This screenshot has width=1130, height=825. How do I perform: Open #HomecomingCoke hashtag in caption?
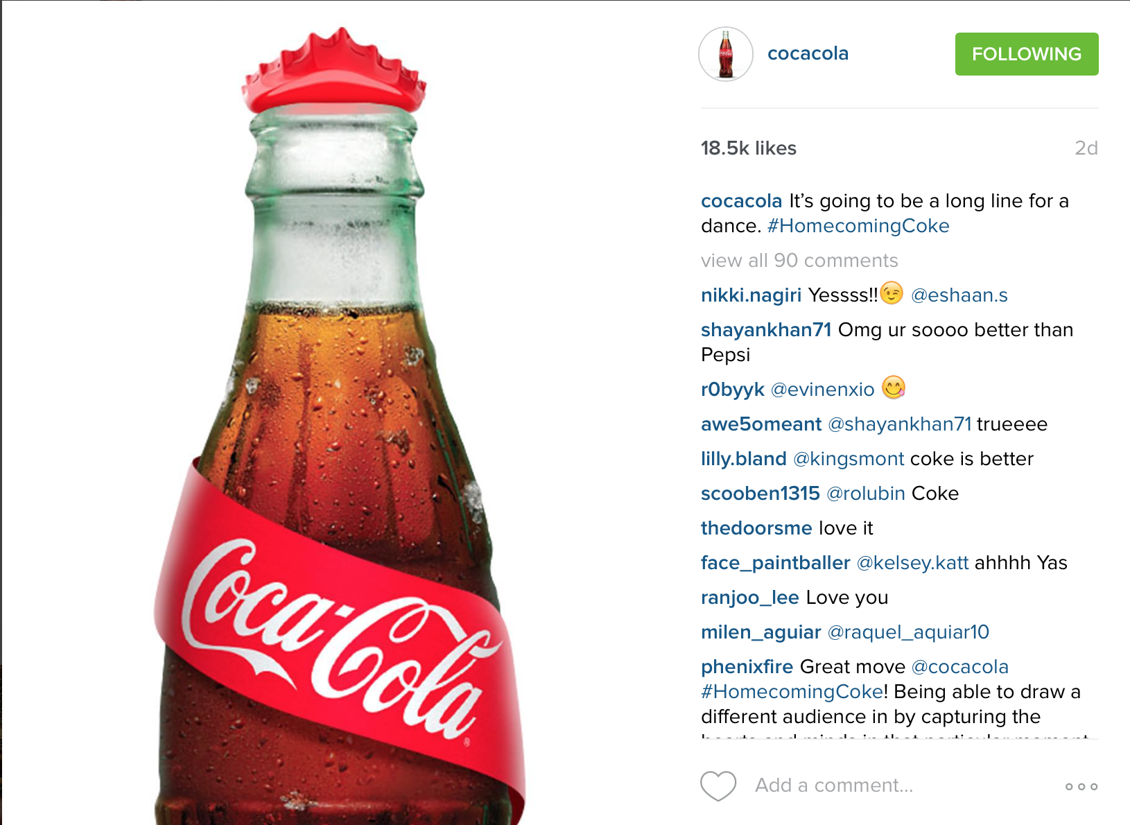(x=858, y=226)
